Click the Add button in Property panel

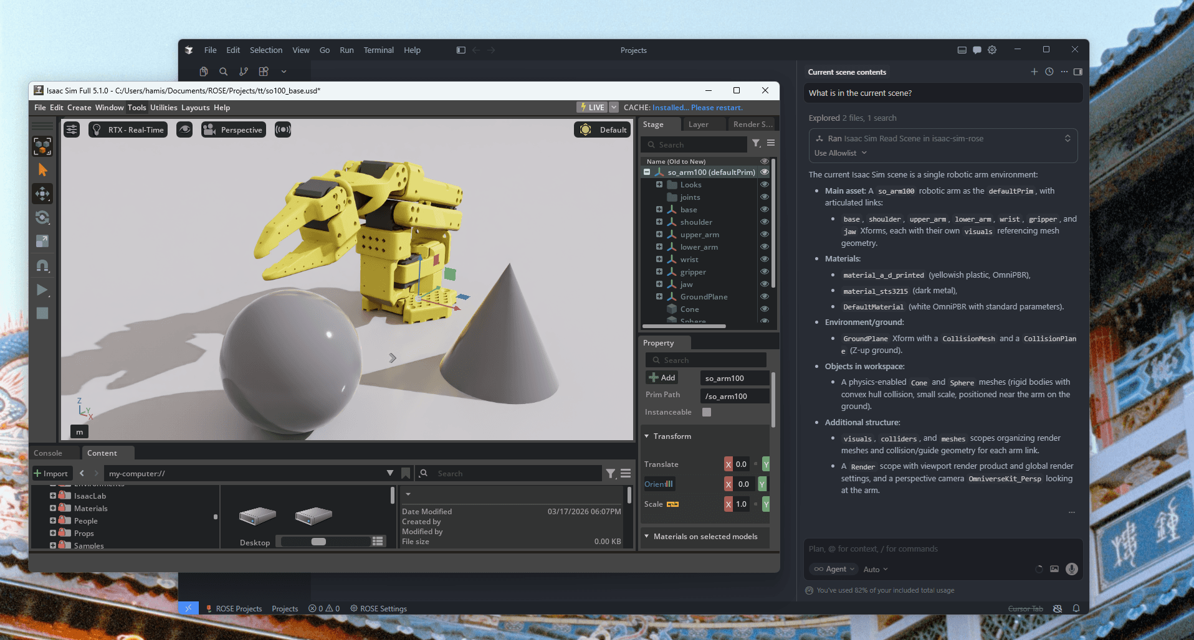(662, 377)
